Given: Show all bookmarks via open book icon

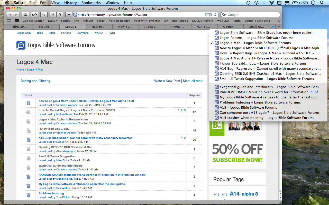Looking at the screenshot, I should point(9,21).
